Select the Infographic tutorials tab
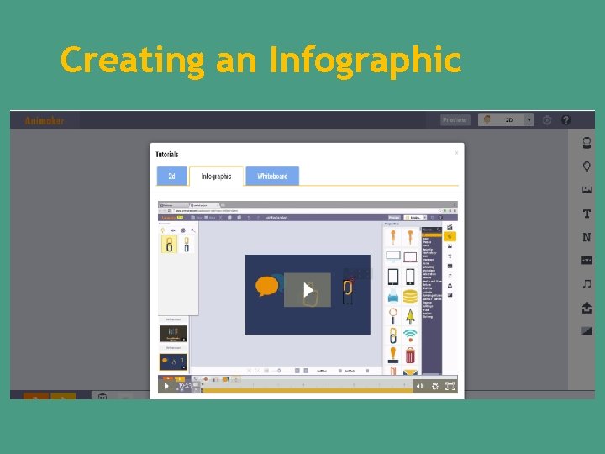The height and width of the screenshot is (454, 605). point(216,176)
